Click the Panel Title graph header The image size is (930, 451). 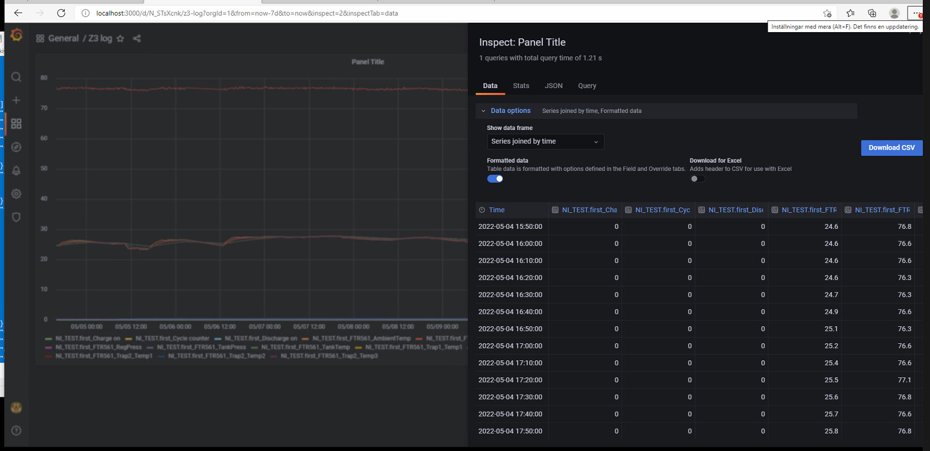(368, 62)
